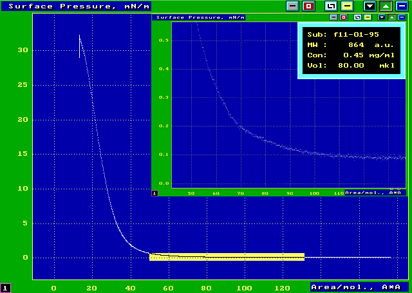412x293 pixels.
Task: Click the red square icon in main toolbar
Action: (308, 6)
